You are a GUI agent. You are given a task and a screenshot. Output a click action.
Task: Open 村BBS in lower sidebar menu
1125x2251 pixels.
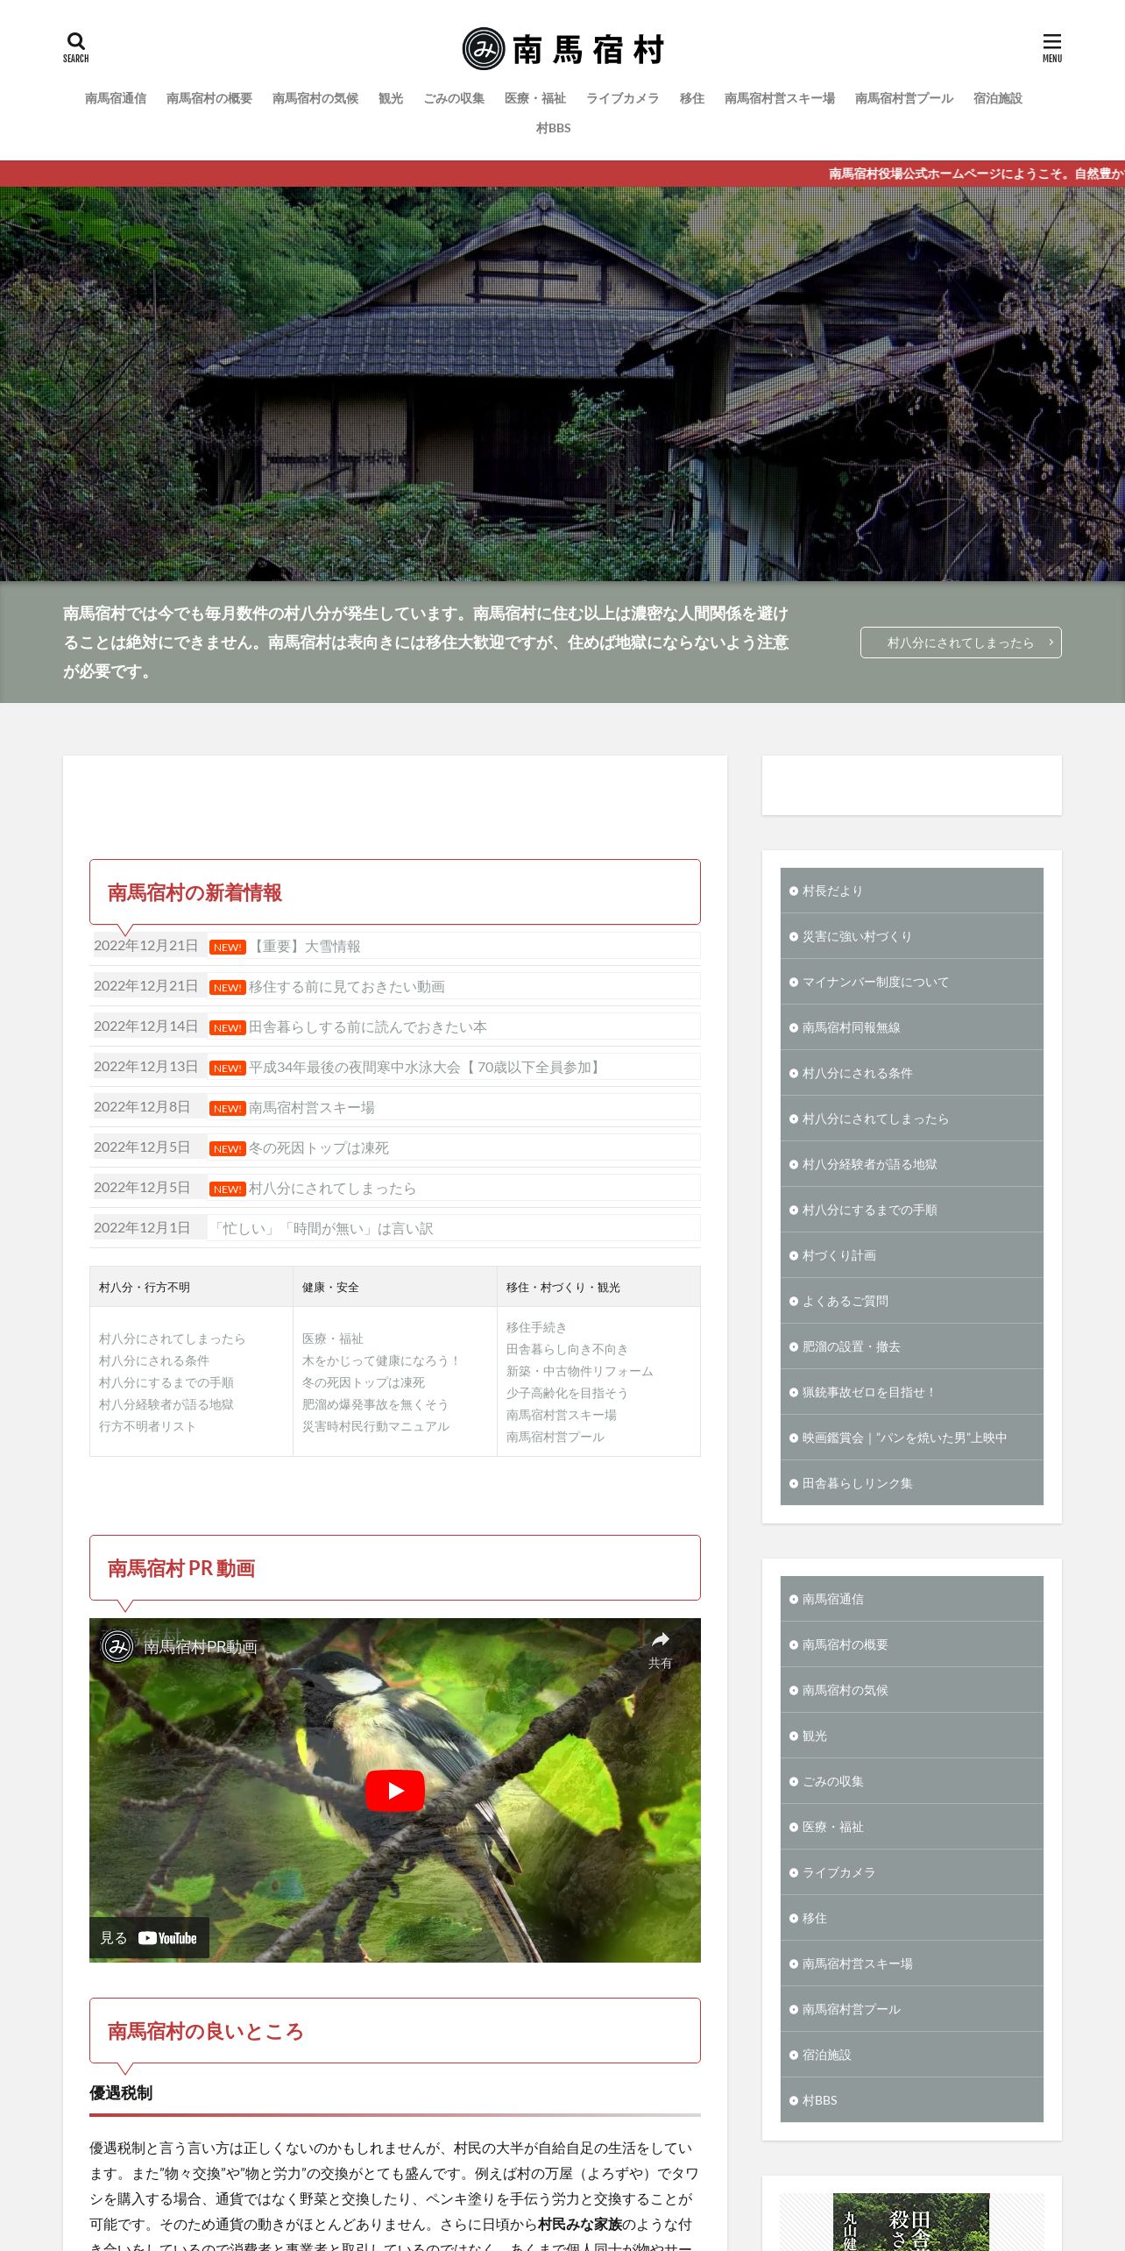click(x=911, y=2100)
